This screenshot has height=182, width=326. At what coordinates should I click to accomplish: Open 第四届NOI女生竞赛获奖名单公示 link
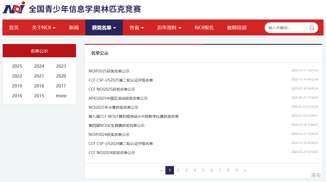(x=116, y=126)
